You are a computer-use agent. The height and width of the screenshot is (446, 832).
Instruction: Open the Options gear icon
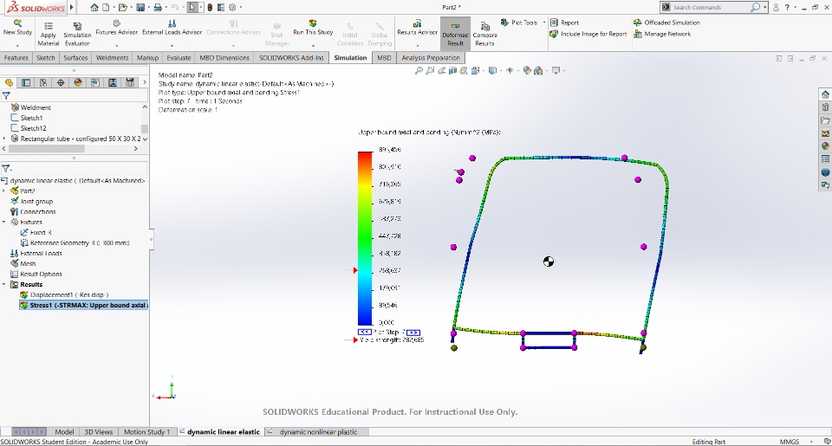click(x=232, y=8)
